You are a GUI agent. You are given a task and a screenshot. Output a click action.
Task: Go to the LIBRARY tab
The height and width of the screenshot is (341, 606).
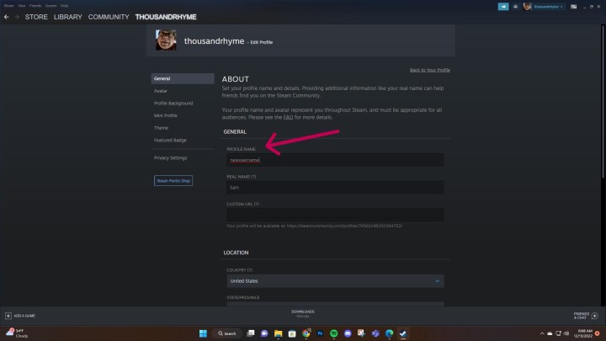point(68,17)
